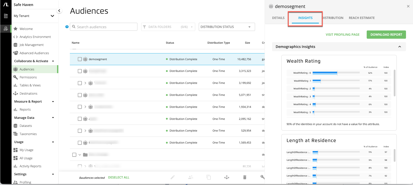
Task: Click Deselect All
Action: pyautogui.click(x=119, y=177)
